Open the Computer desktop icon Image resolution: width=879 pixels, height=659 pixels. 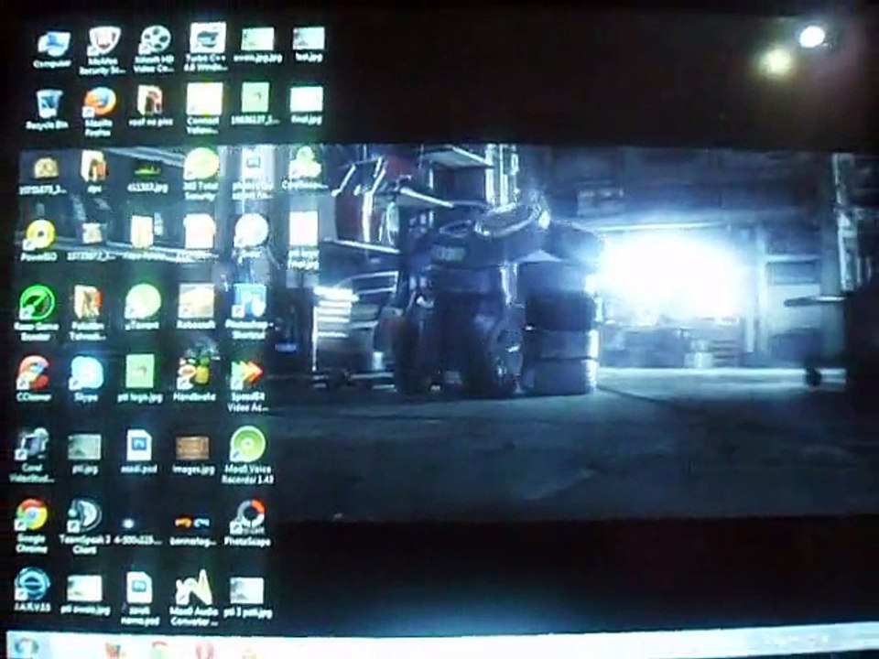coord(53,49)
